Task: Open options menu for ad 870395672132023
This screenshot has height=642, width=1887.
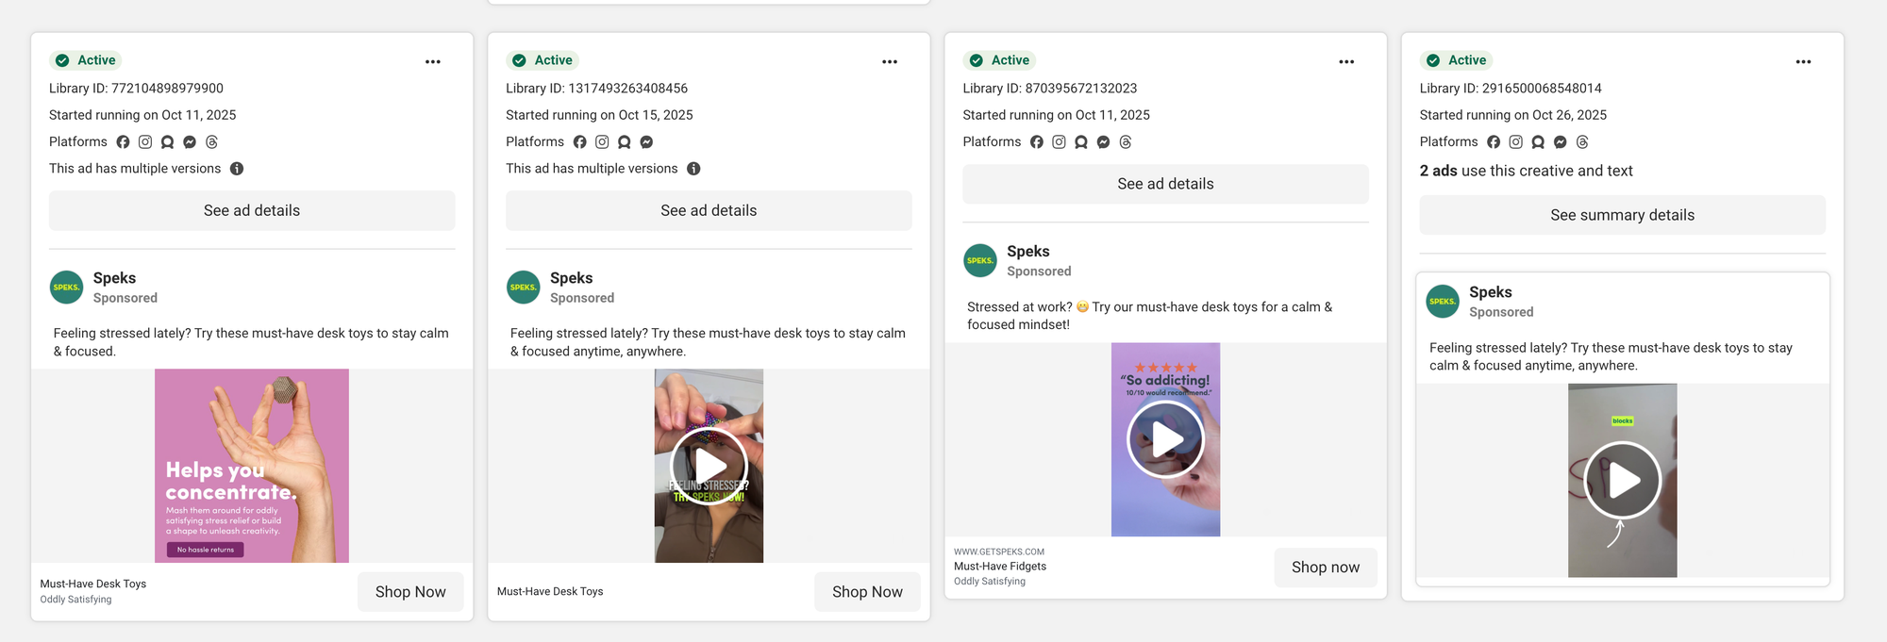Action: 1346,62
